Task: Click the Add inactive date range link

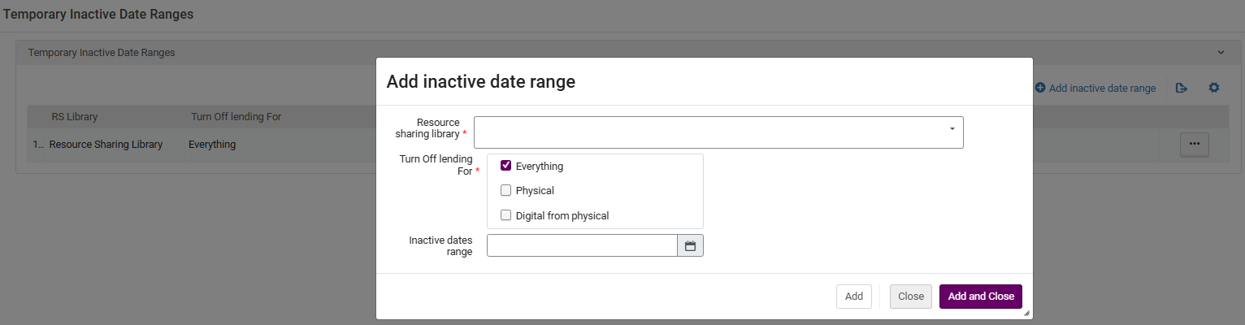Action: [x=1102, y=88]
